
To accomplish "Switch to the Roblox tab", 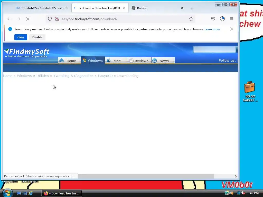I will 158,8.
